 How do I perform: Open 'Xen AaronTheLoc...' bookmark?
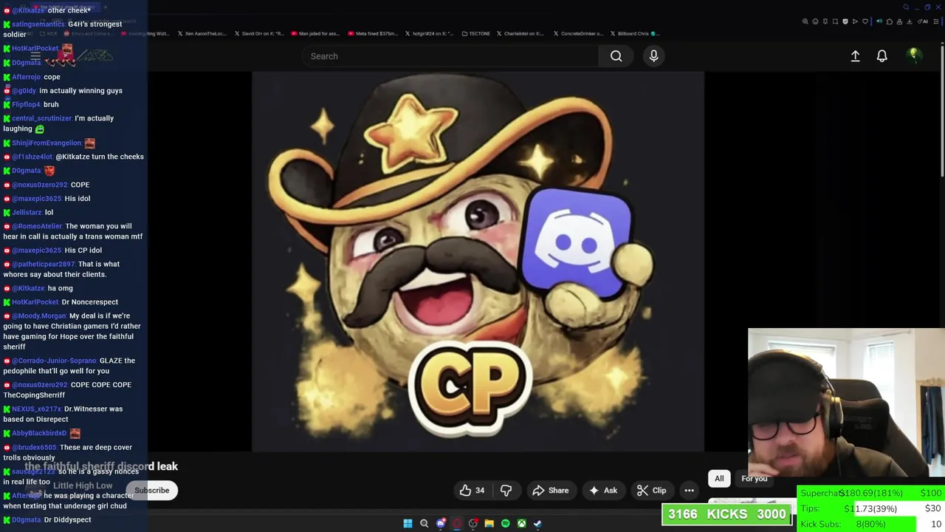(x=202, y=33)
